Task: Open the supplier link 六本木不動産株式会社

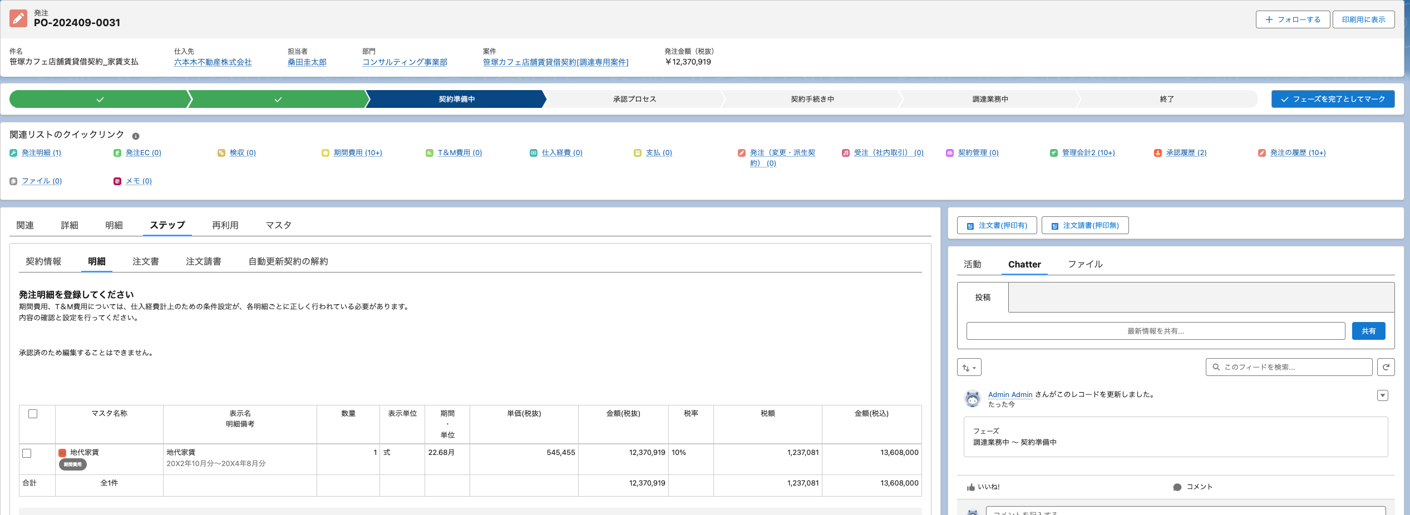Action: (x=213, y=62)
